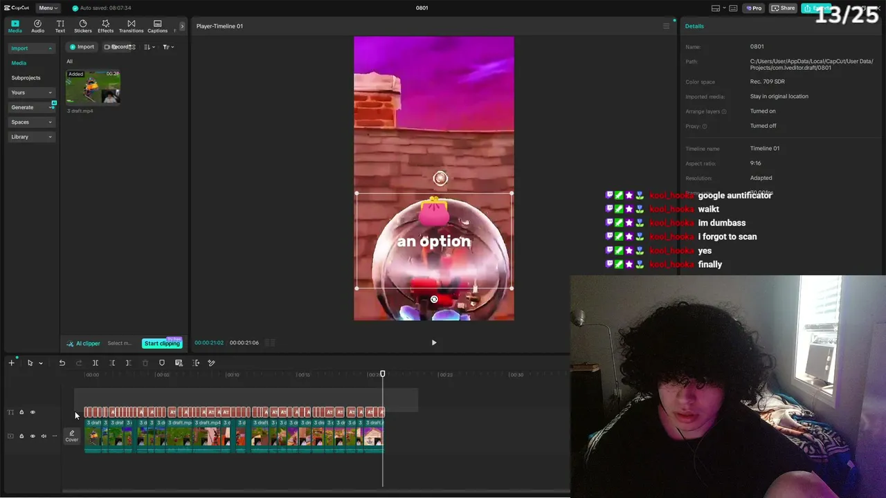Lock the text track
The height and width of the screenshot is (498, 886).
click(x=21, y=412)
